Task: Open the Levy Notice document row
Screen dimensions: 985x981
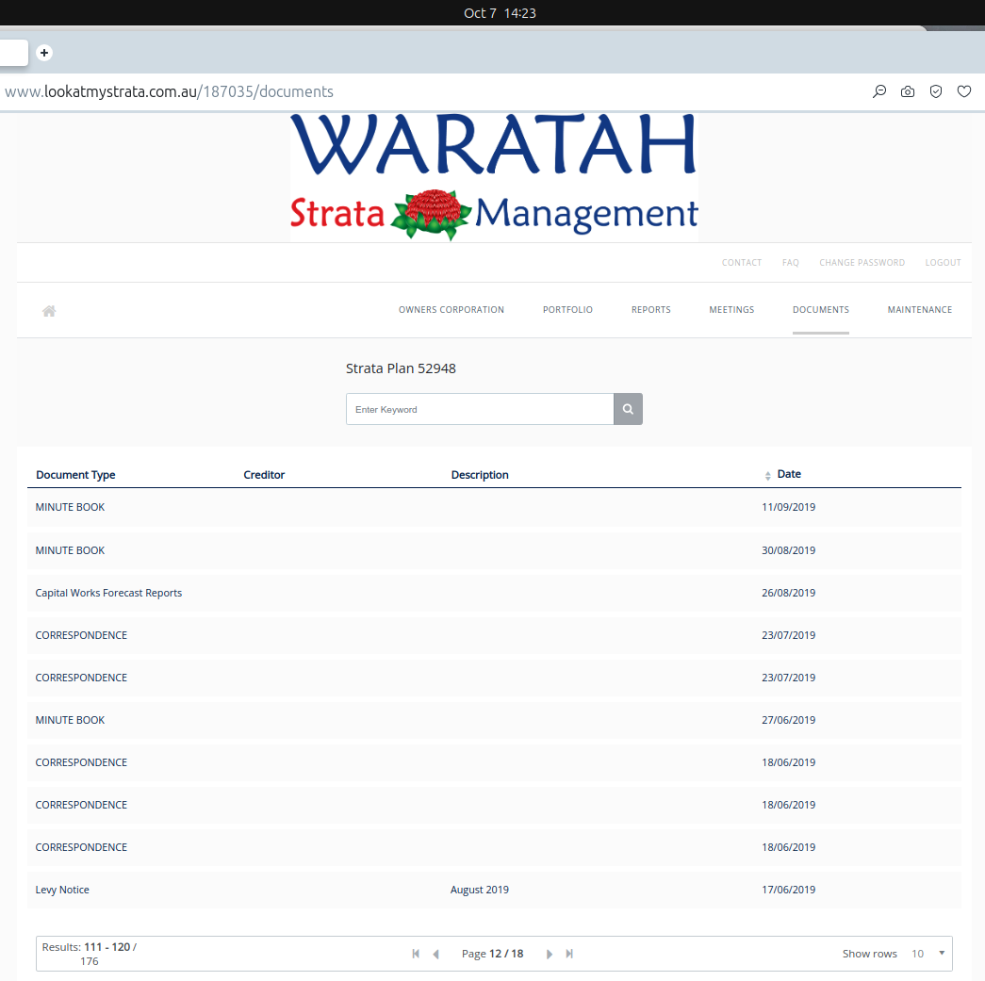Action: pyautogui.click(x=494, y=890)
